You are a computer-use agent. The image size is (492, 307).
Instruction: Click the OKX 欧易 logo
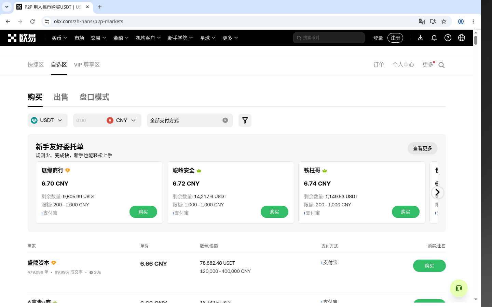click(22, 38)
